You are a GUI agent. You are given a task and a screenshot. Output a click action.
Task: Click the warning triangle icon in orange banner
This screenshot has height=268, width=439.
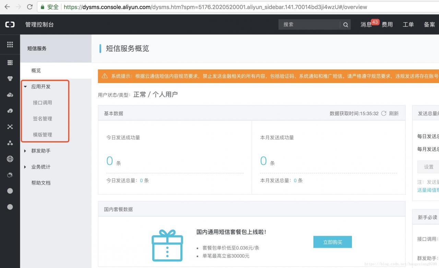pyautogui.click(x=105, y=76)
